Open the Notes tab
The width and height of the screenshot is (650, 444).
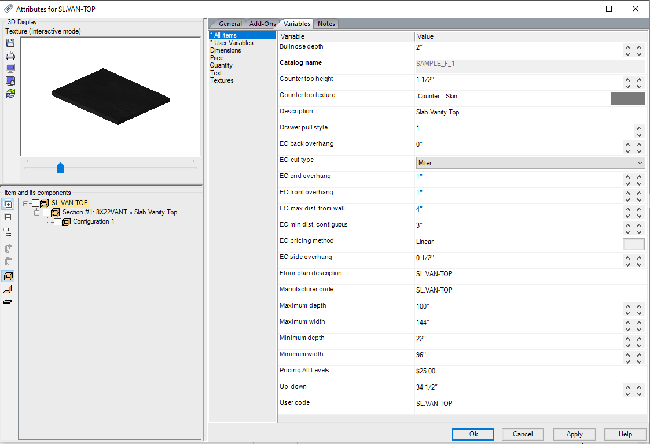[x=326, y=24]
